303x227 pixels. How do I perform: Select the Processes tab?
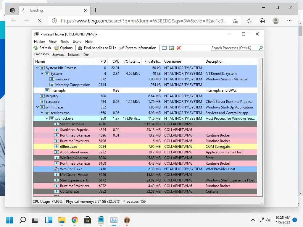point(41,54)
